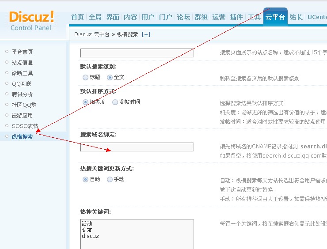Select 纵横搜索 in the sidebar
The image size is (327, 249).
point(22,137)
